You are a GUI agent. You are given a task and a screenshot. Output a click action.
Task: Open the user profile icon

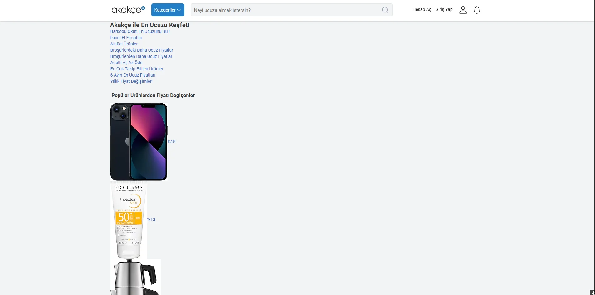coord(463,10)
